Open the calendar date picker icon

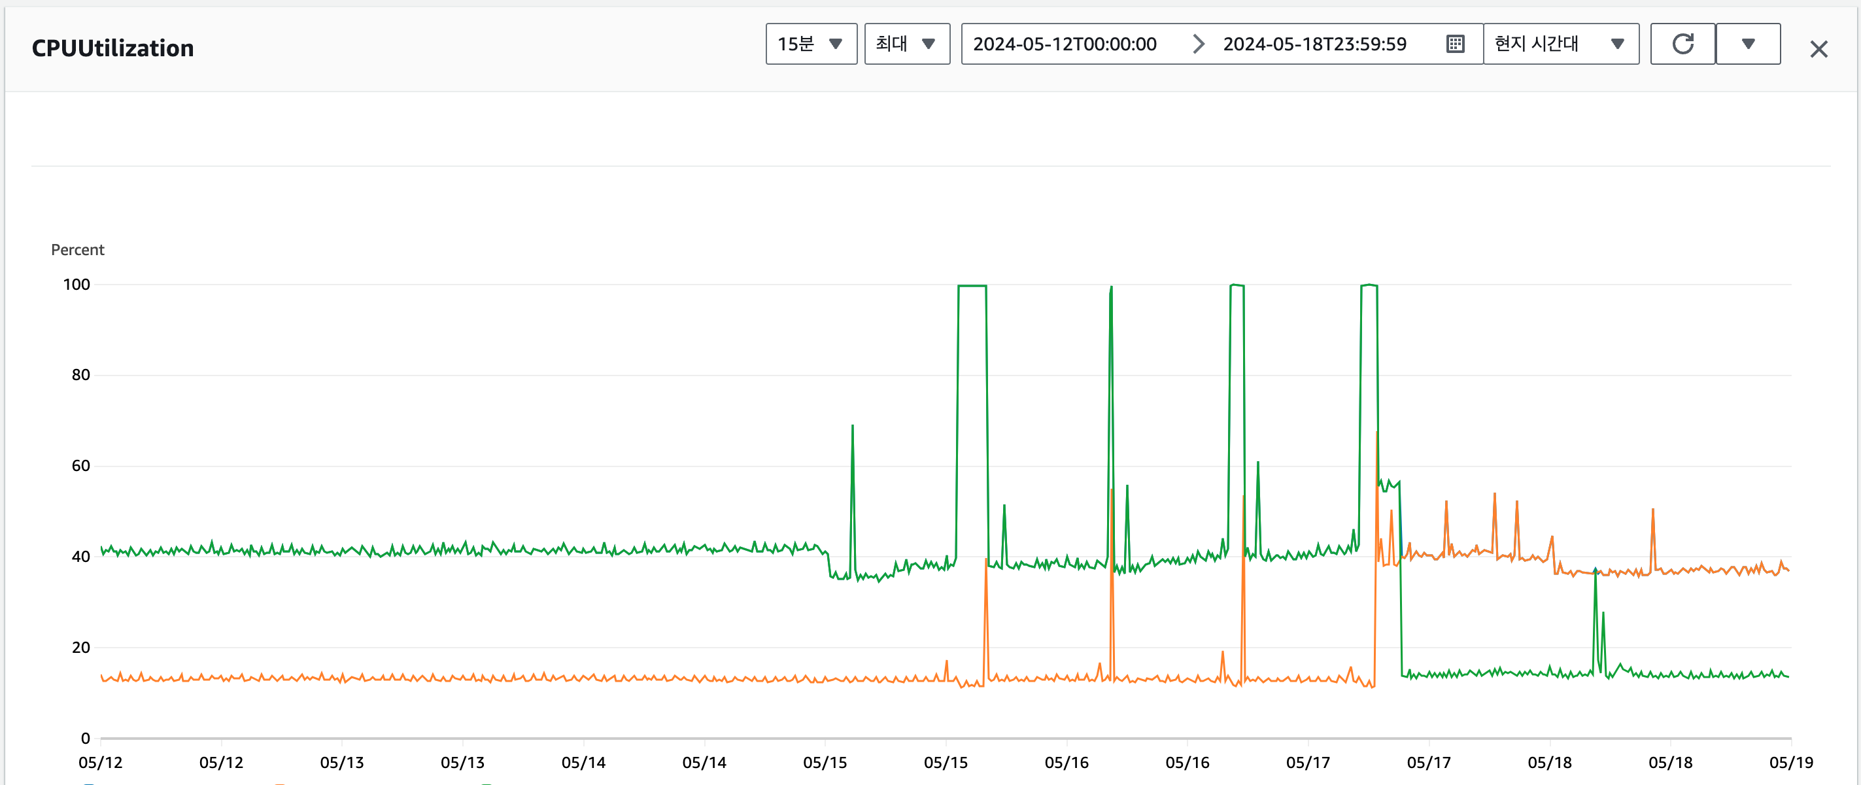click(x=1455, y=44)
